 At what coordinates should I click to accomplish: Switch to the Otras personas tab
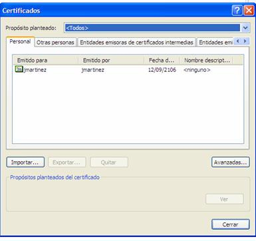tap(55, 43)
